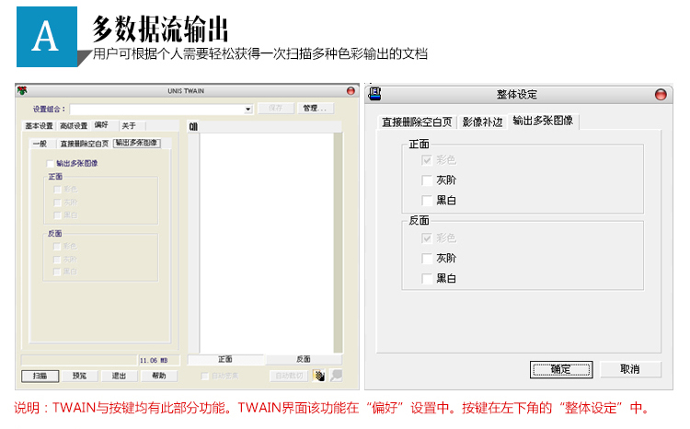Check 黑白 under 反面 in 整体设定
The height and width of the screenshot is (429, 690).
pos(427,278)
